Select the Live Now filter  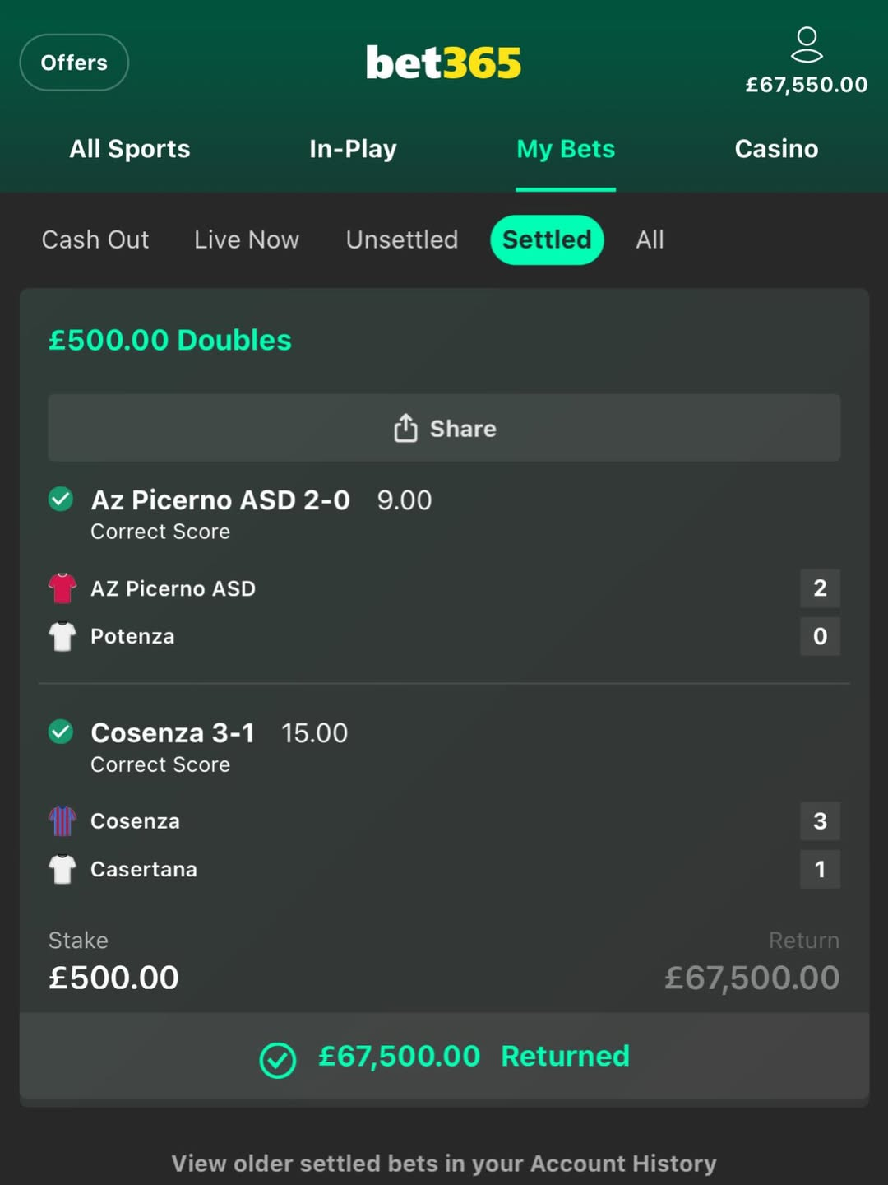click(x=247, y=239)
